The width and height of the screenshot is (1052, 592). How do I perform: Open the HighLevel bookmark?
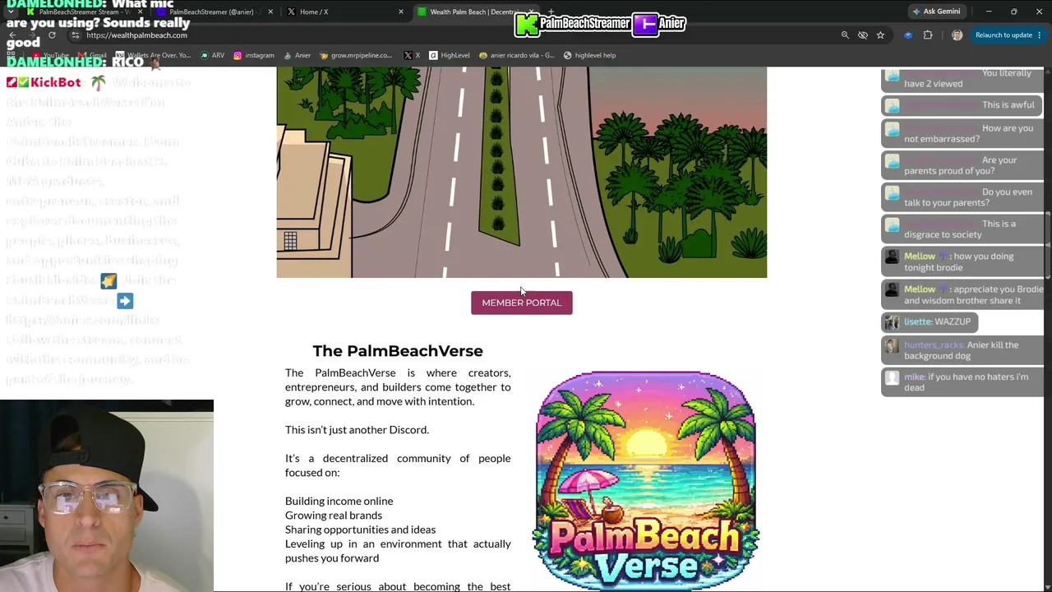tap(450, 55)
